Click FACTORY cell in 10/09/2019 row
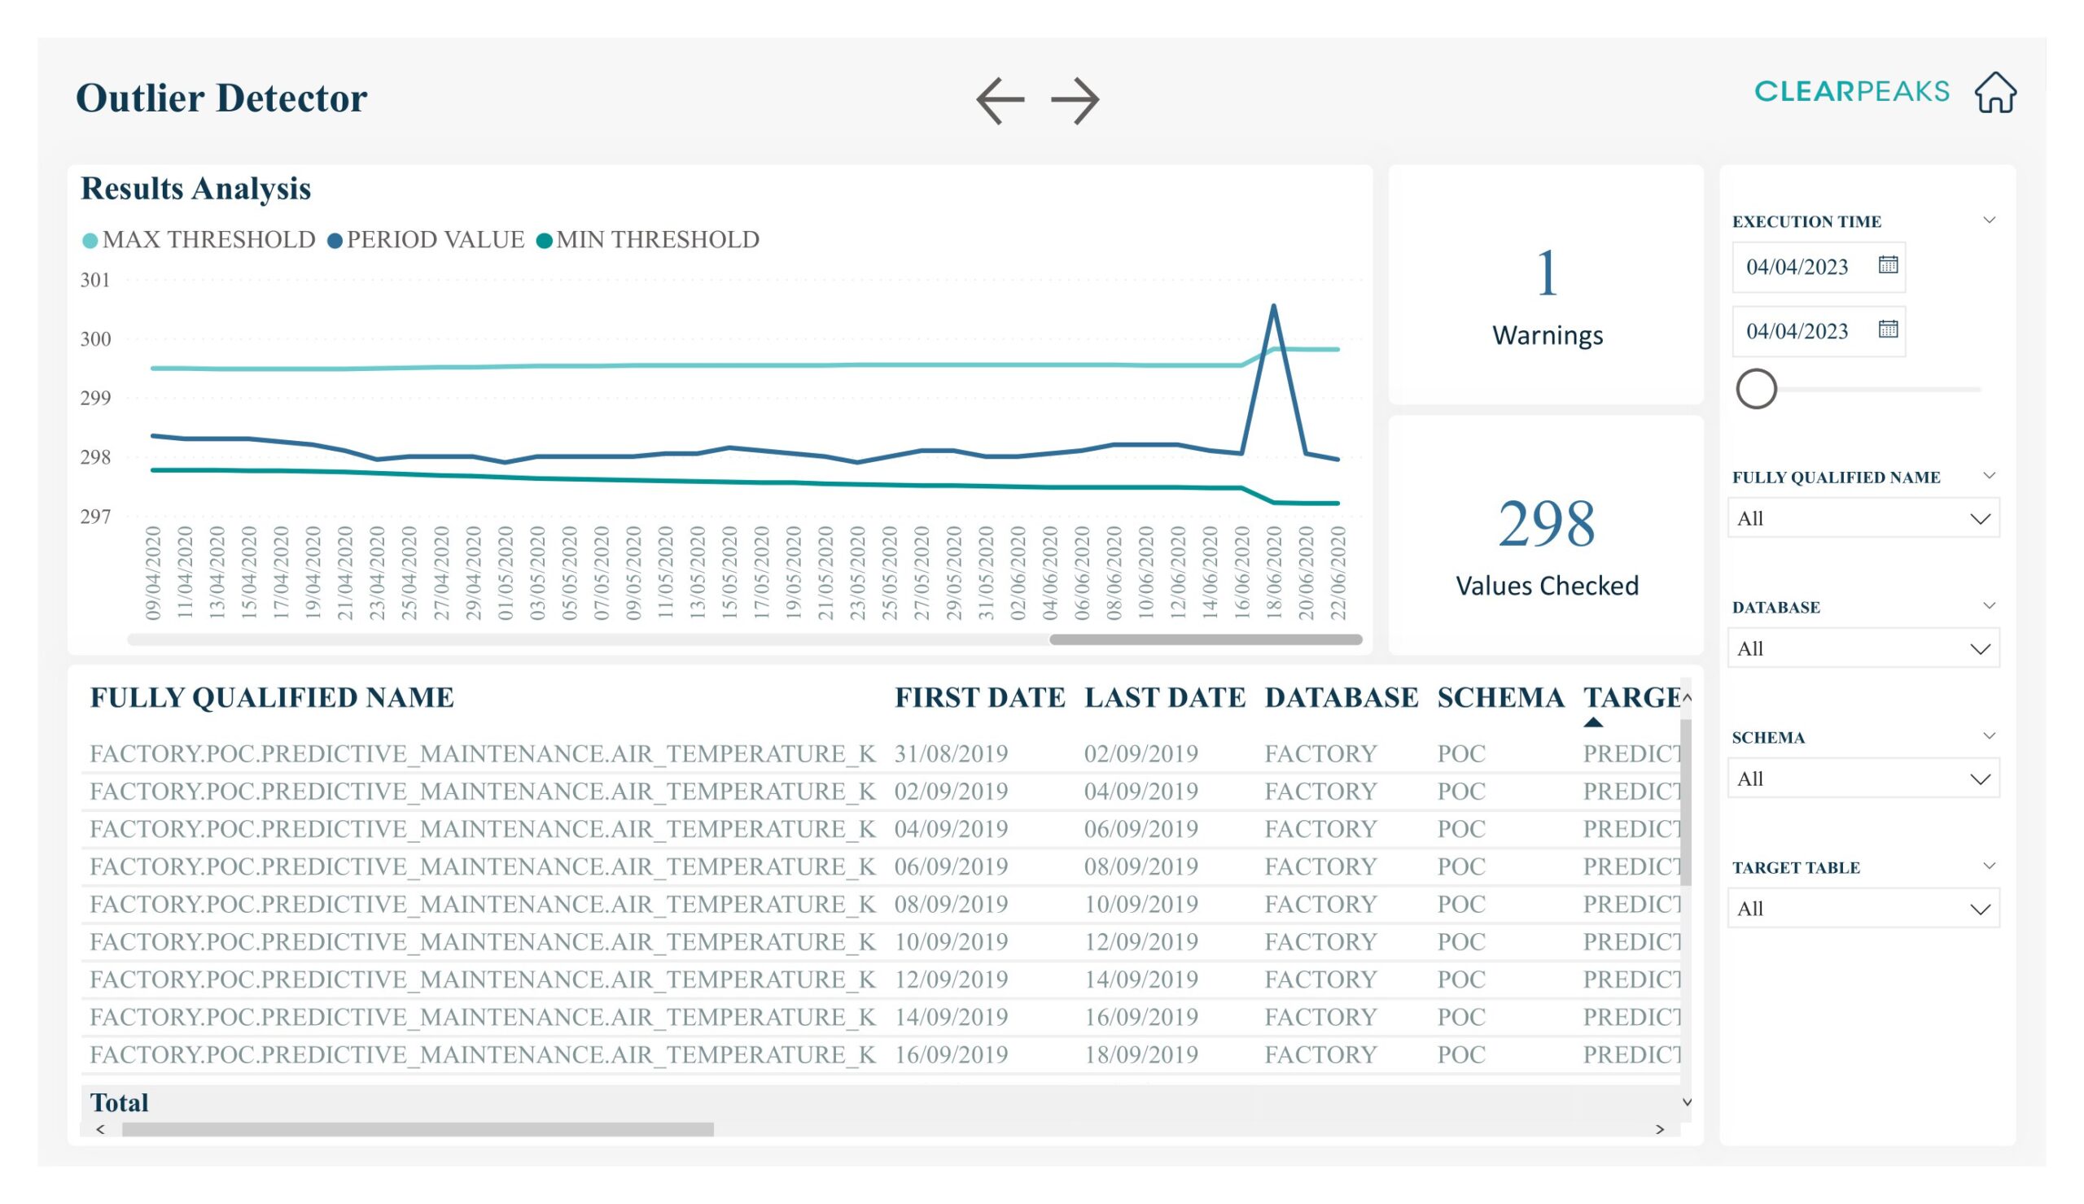This screenshot has height=1204, width=2084. click(x=1320, y=942)
